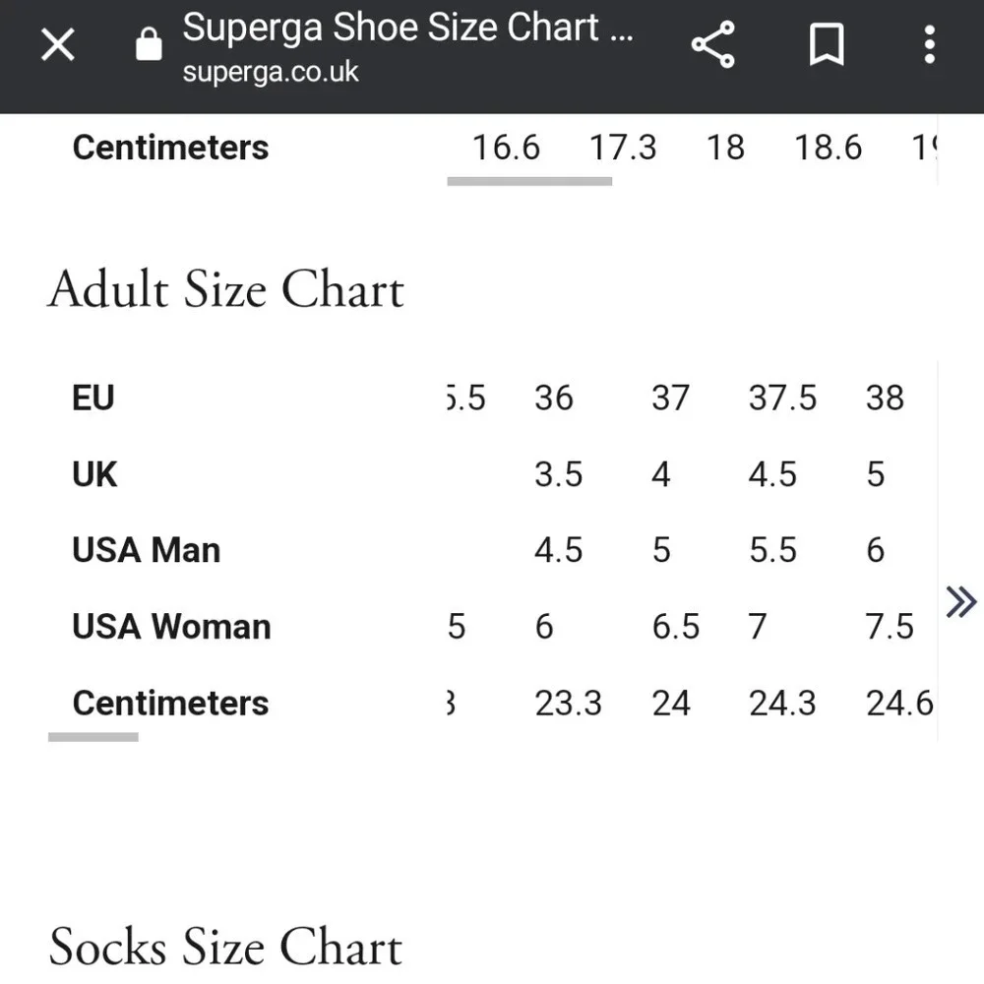Viewport: 984px width, 984px height.
Task: Tap the 16.6 centimeters value
Action: tap(506, 148)
